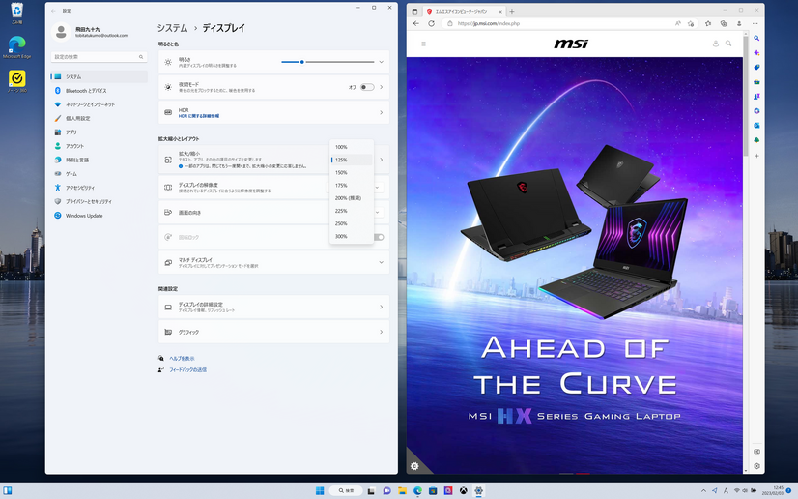Viewport: 798px width, 499px height.
Task: Open Give feedback link
Action: pos(187,370)
